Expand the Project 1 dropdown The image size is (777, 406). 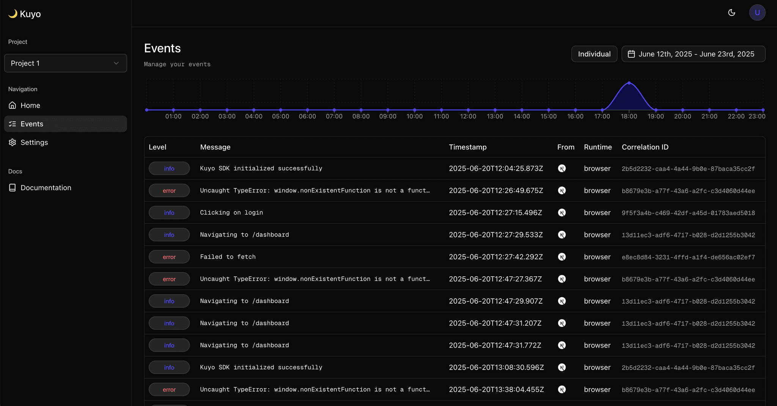[x=65, y=63]
